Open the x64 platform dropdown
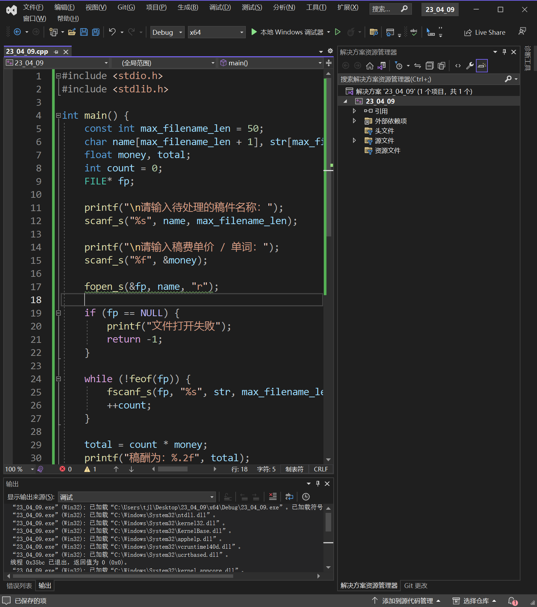Screen dimensions: 537x607 coord(216,32)
